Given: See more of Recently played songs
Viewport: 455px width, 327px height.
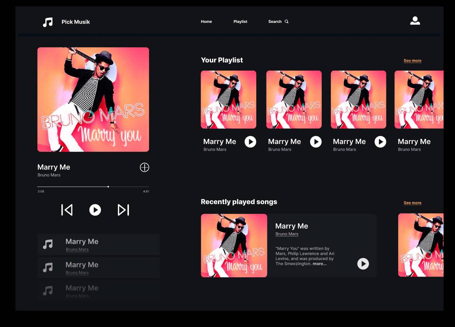Looking at the screenshot, I should [x=412, y=203].
